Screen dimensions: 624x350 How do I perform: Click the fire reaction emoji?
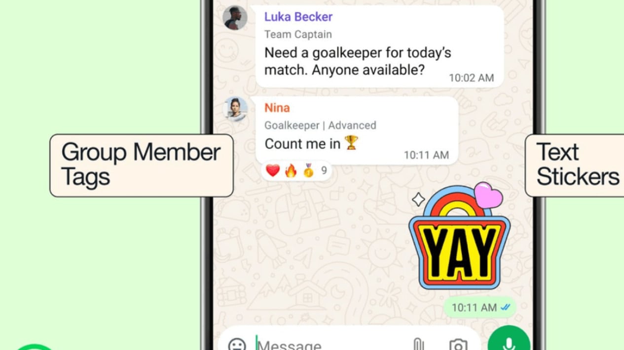[x=291, y=171]
